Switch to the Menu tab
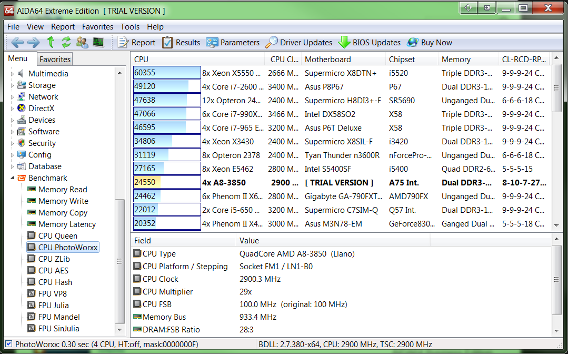 (18, 58)
